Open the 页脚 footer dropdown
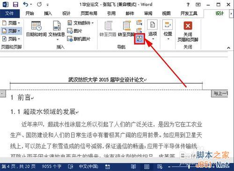The image size is (234, 171). tap(11, 31)
